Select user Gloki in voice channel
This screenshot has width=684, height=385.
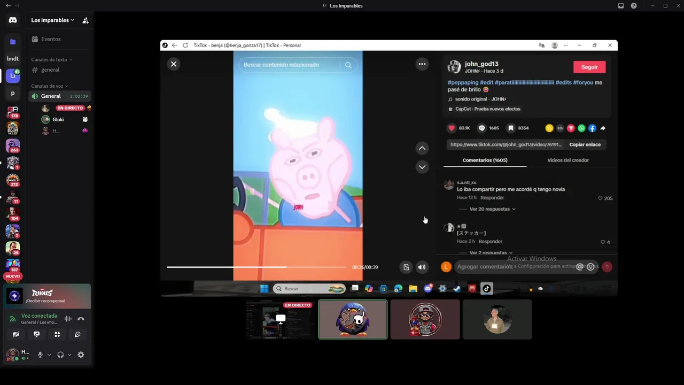coord(58,119)
